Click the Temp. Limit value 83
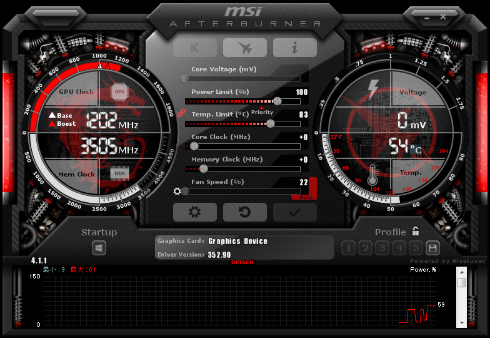 tap(304, 115)
